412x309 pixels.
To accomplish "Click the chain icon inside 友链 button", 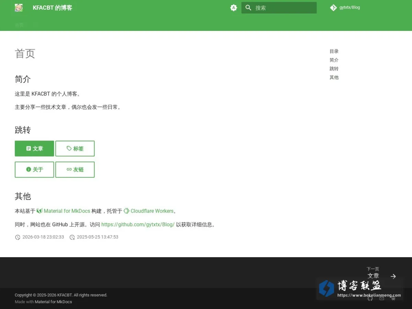I will tap(69, 169).
